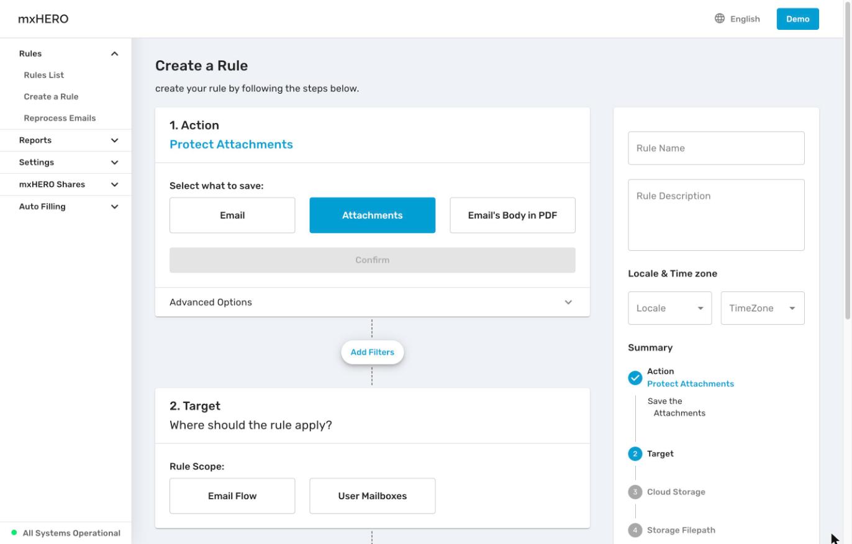Set rule scope to User Mailboxes
The width and height of the screenshot is (852, 544).
(373, 496)
